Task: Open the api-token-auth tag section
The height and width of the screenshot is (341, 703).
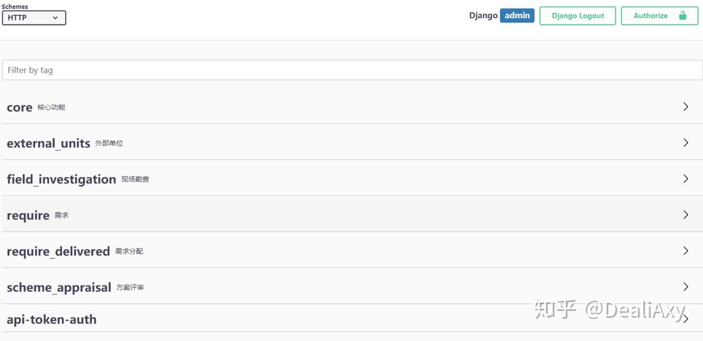Action: [52, 319]
